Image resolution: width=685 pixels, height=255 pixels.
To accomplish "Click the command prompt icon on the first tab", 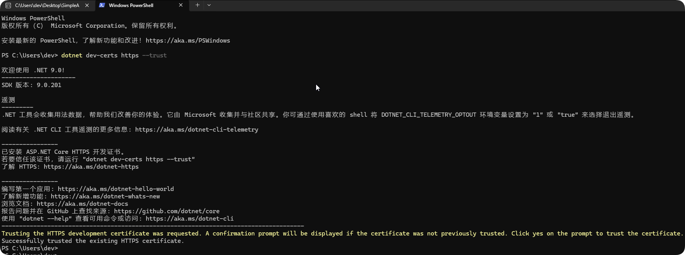I will pos(8,5).
